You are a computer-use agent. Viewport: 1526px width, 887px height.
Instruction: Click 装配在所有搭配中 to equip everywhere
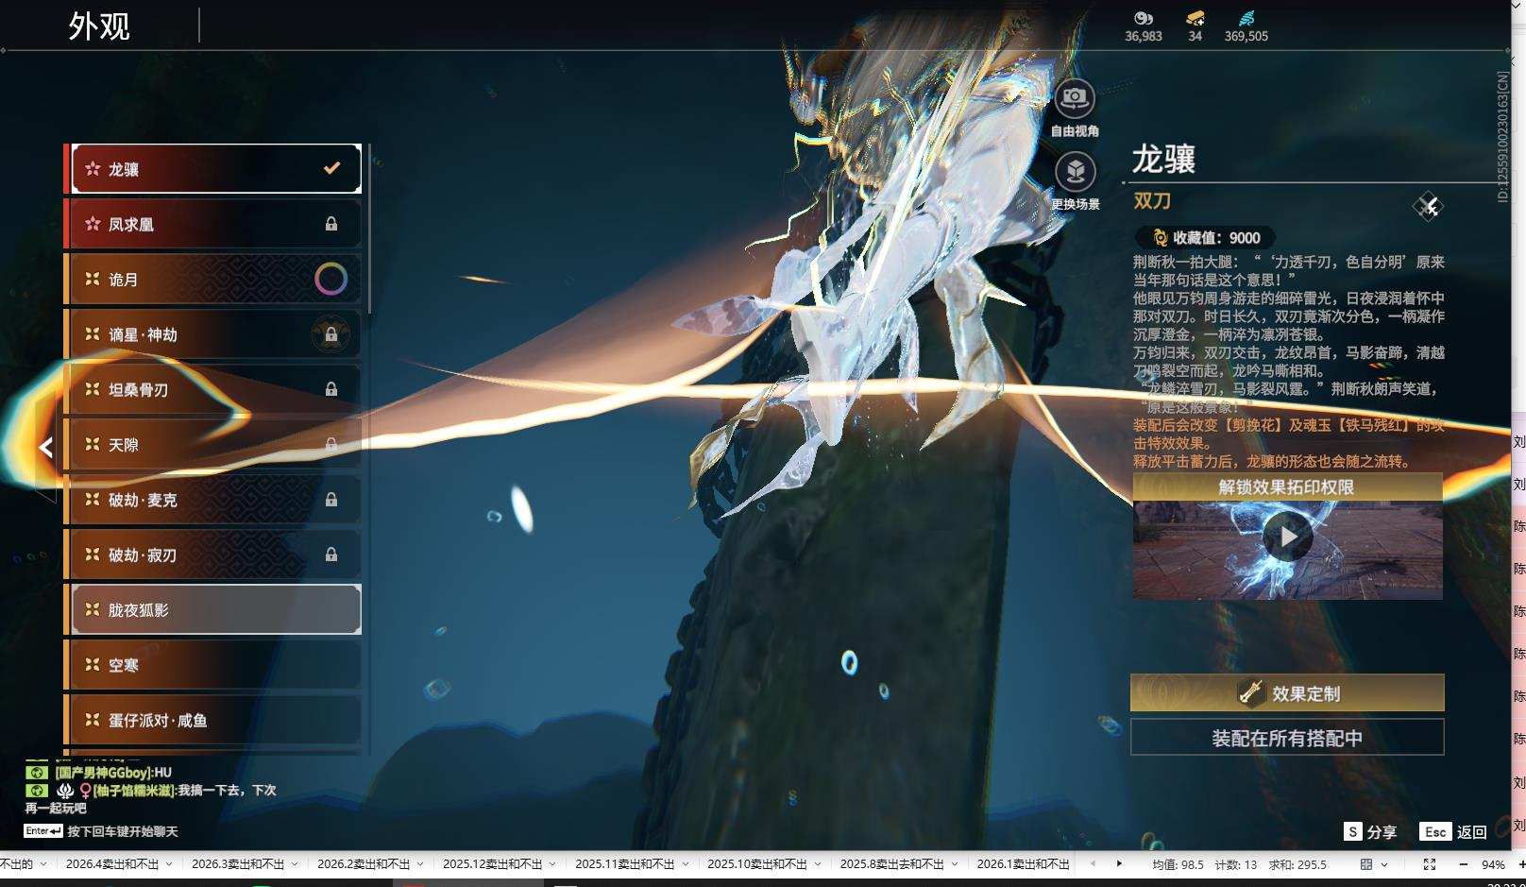coord(1287,738)
